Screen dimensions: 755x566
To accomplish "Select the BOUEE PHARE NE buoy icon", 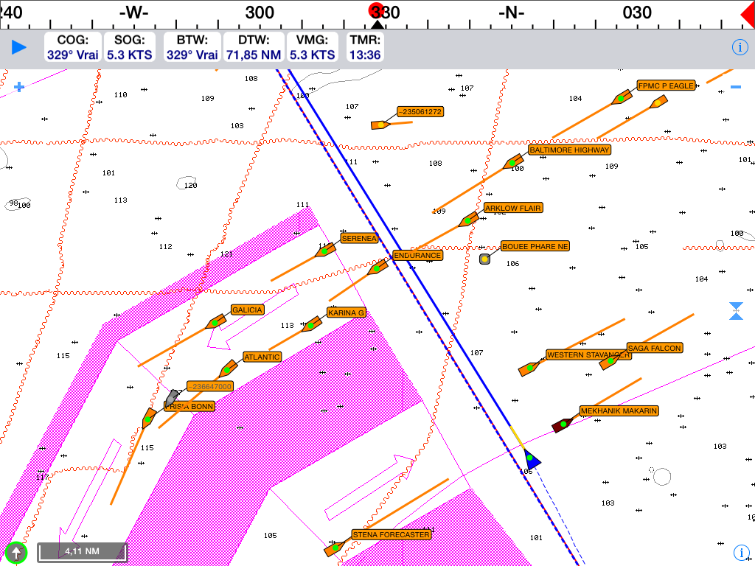I will [x=485, y=259].
